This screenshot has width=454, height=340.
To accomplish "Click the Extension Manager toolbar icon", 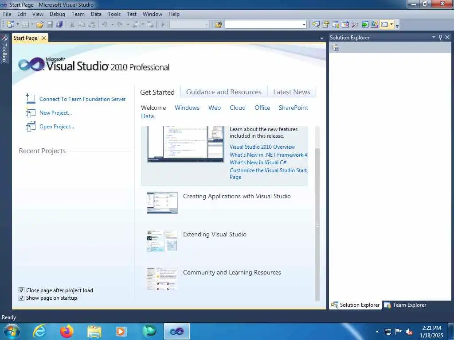I will 375,25.
